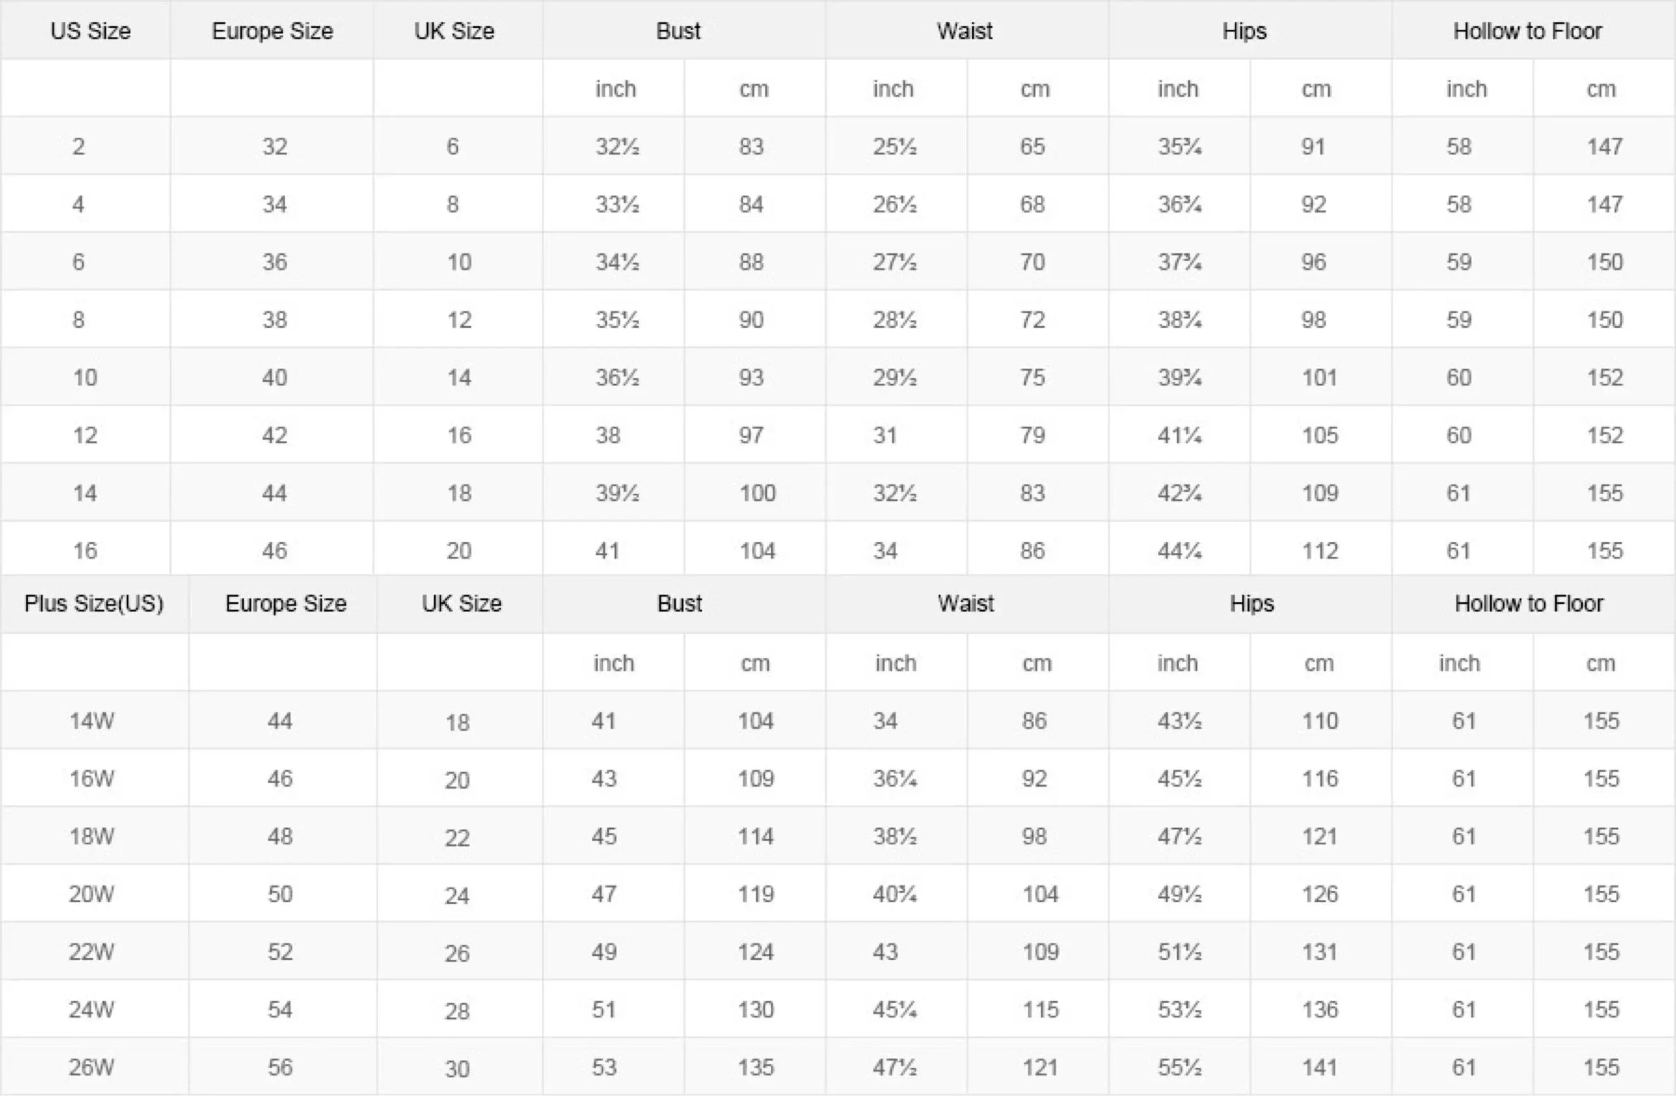Click bust 119 cm in the 20W row

[756, 894]
